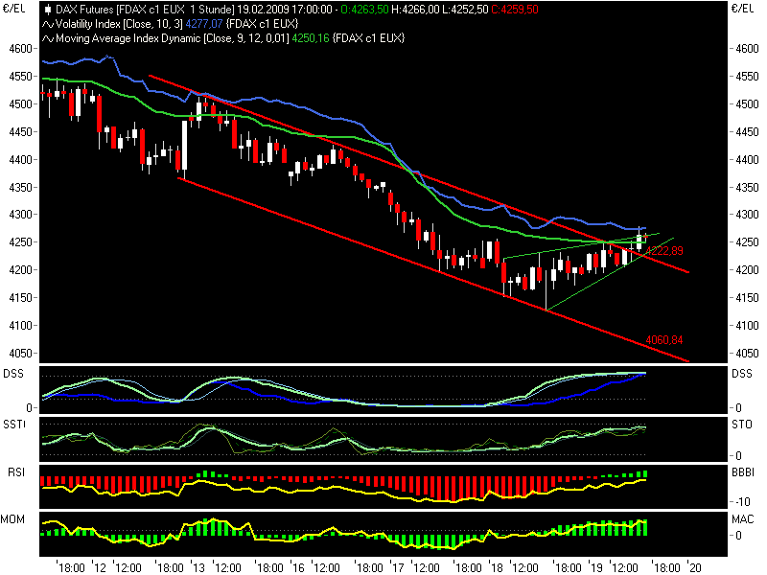The height and width of the screenshot is (575, 767).
Task: Click the 4050 price level on right axis
Action: [x=748, y=354]
